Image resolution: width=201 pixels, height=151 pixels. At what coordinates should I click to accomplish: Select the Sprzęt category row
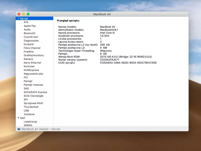35,18
